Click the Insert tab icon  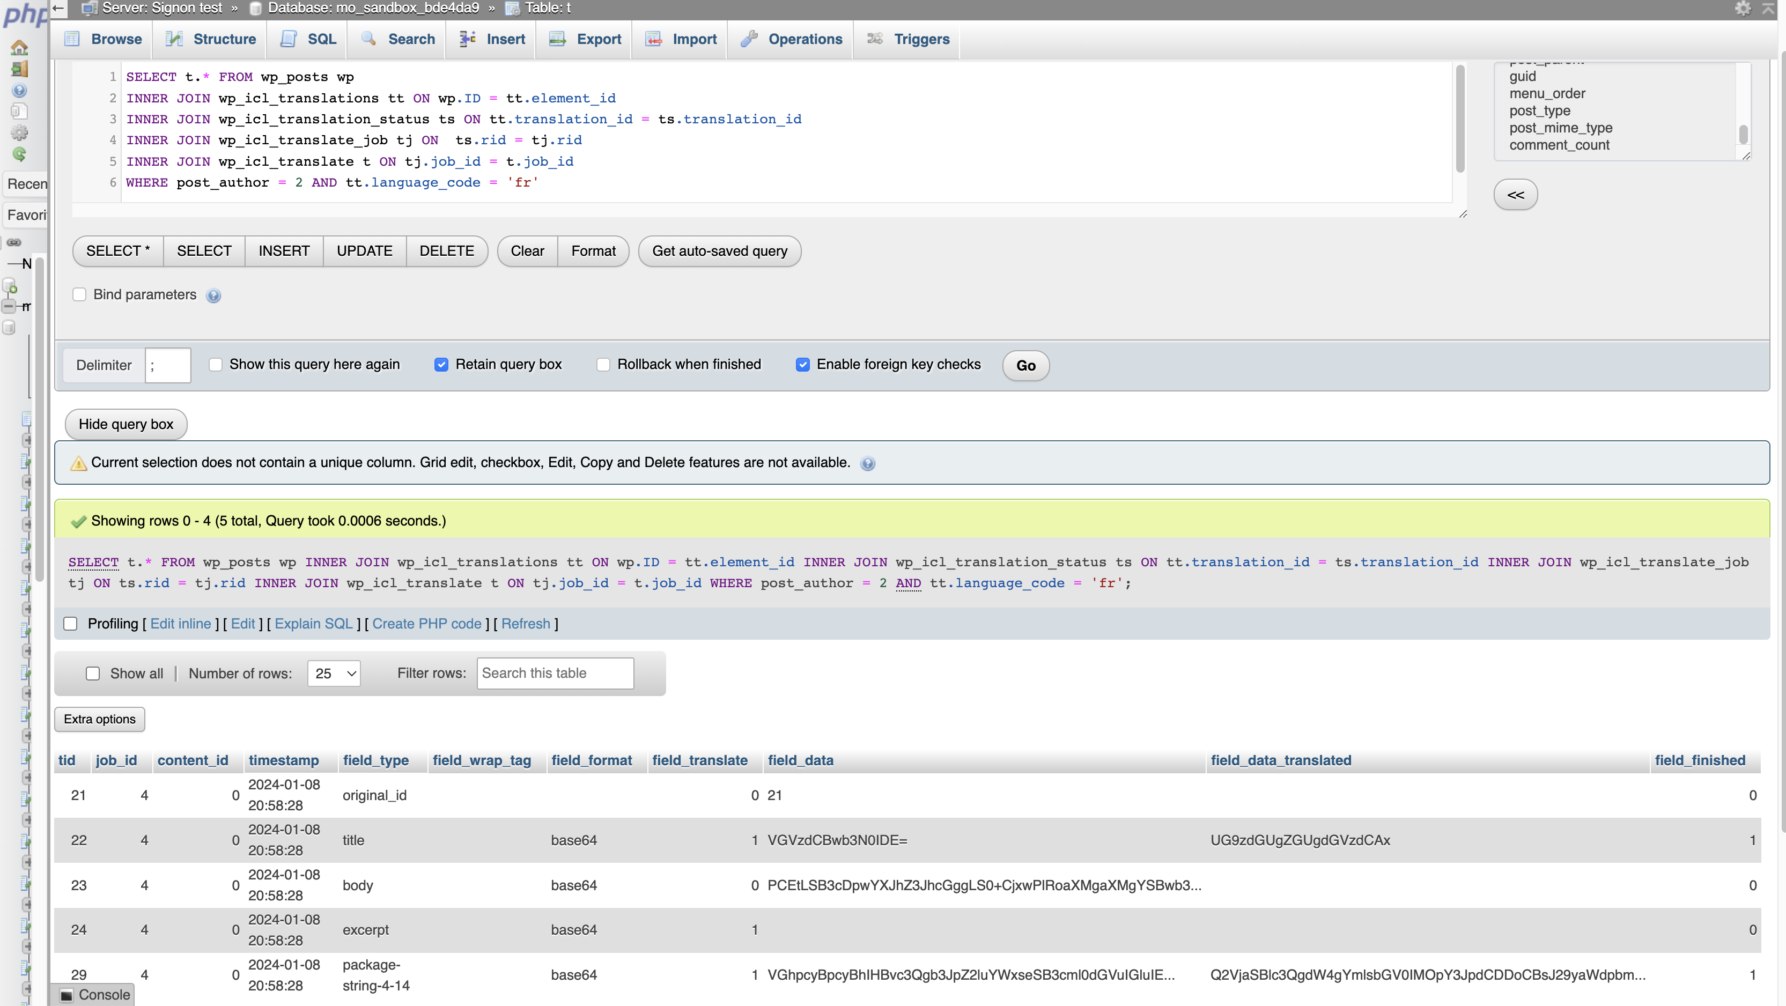[467, 39]
